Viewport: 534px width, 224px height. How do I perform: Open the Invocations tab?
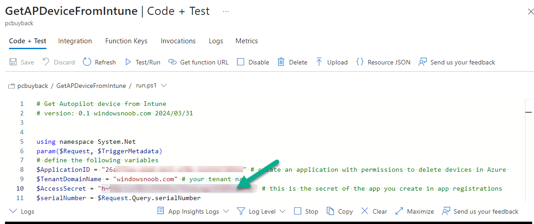(x=178, y=41)
